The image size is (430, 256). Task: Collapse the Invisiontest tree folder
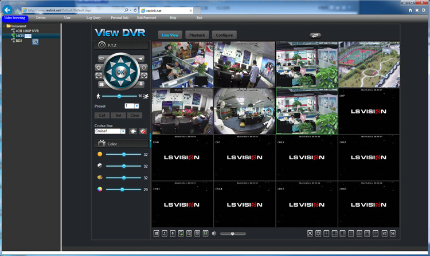click(4, 26)
